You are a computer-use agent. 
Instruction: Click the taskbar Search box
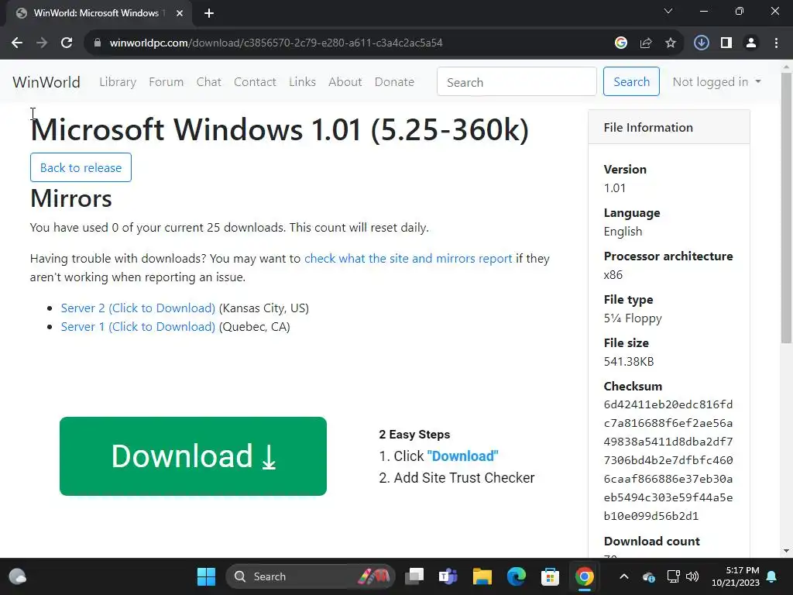pos(311,576)
